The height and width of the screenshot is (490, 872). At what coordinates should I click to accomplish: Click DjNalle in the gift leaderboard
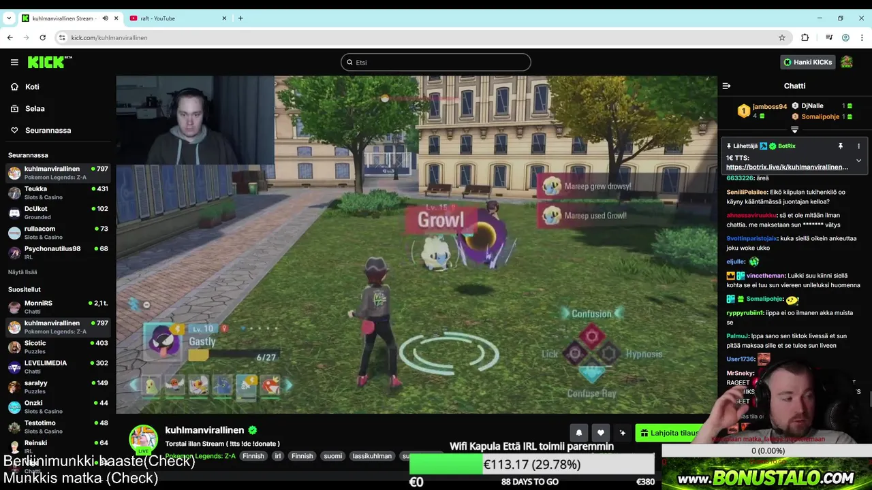[x=812, y=106]
